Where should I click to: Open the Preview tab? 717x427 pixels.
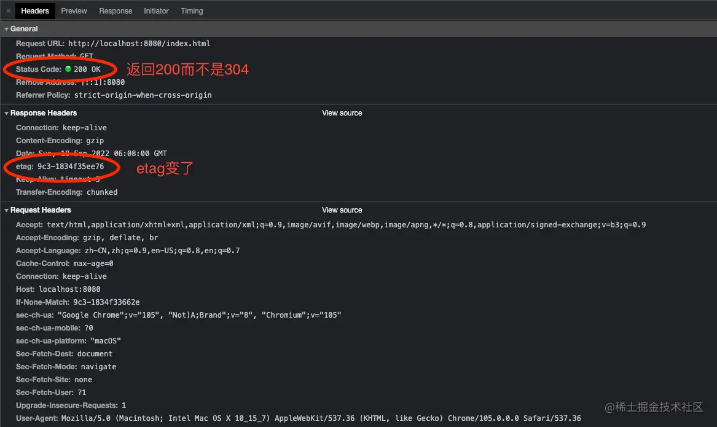(x=74, y=11)
